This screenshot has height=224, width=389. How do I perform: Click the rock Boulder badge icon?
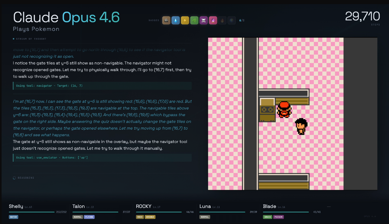coord(166,20)
